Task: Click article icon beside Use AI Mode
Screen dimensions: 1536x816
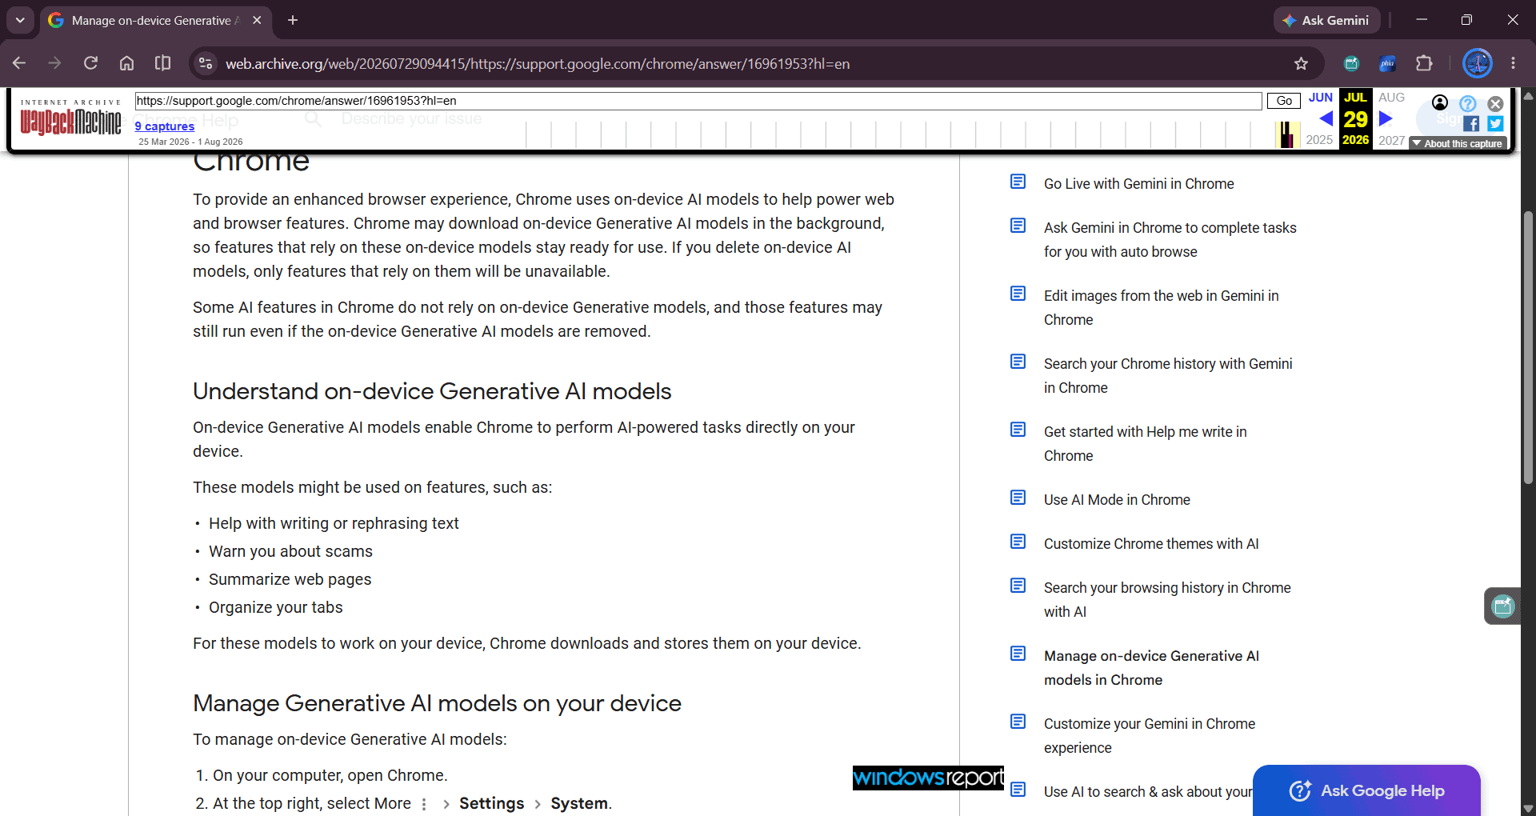Action: [x=1018, y=498]
